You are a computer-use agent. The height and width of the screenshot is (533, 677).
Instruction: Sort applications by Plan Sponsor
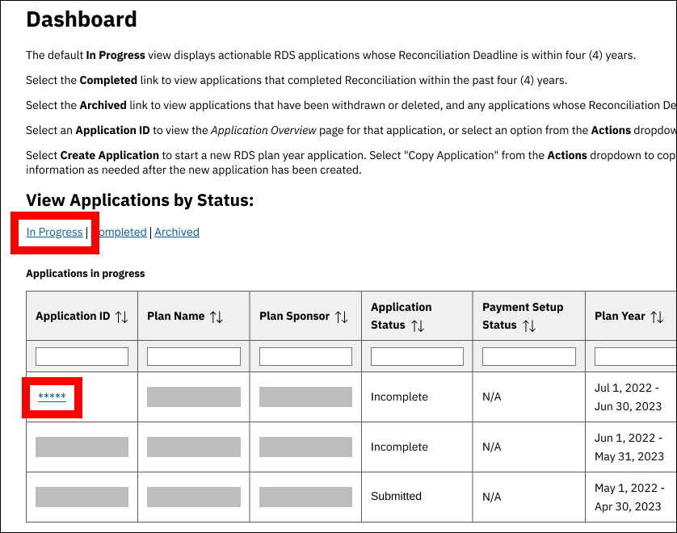coord(341,317)
